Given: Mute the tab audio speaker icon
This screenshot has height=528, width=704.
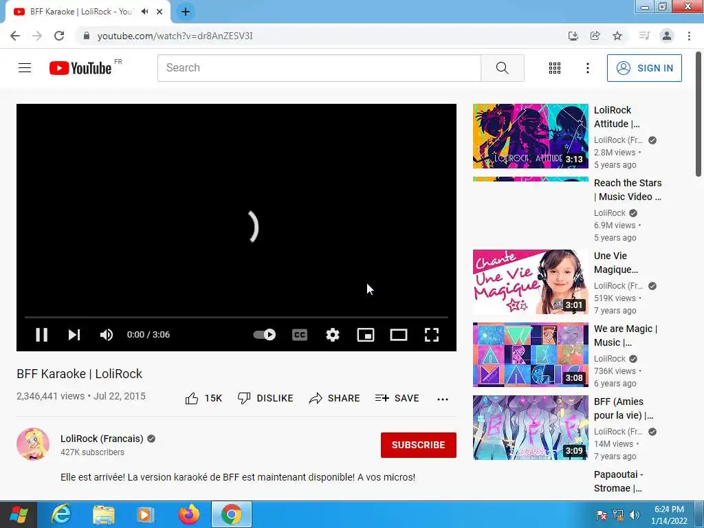Looking at the screenshot, I should coord(144,12).
